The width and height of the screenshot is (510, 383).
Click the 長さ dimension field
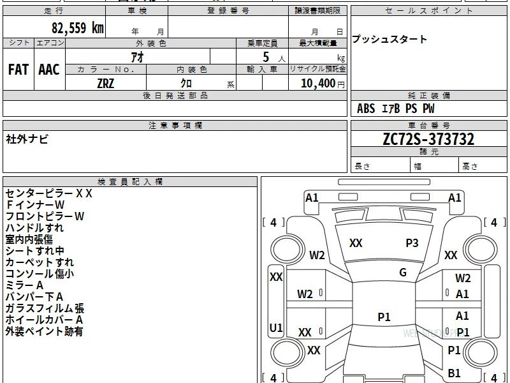[x=381, y=165]
